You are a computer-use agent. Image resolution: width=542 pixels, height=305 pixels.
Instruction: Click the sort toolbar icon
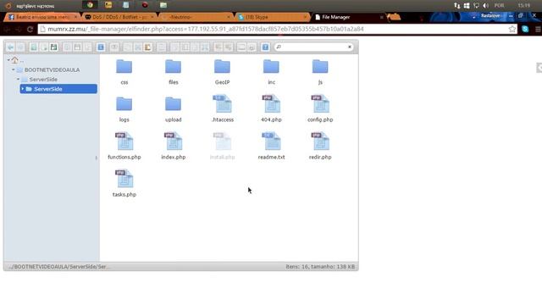[252, 47]
